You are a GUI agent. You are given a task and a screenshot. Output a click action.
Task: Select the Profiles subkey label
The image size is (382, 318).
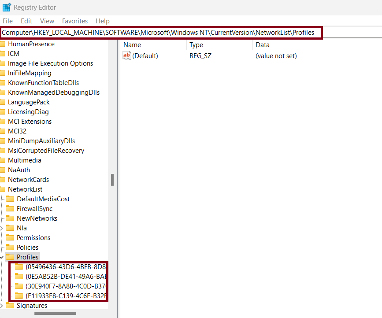click(27, 257)
